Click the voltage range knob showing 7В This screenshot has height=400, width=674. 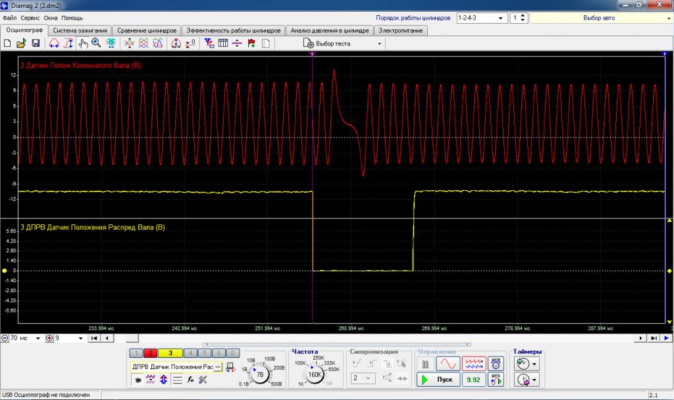coord(259,374)
